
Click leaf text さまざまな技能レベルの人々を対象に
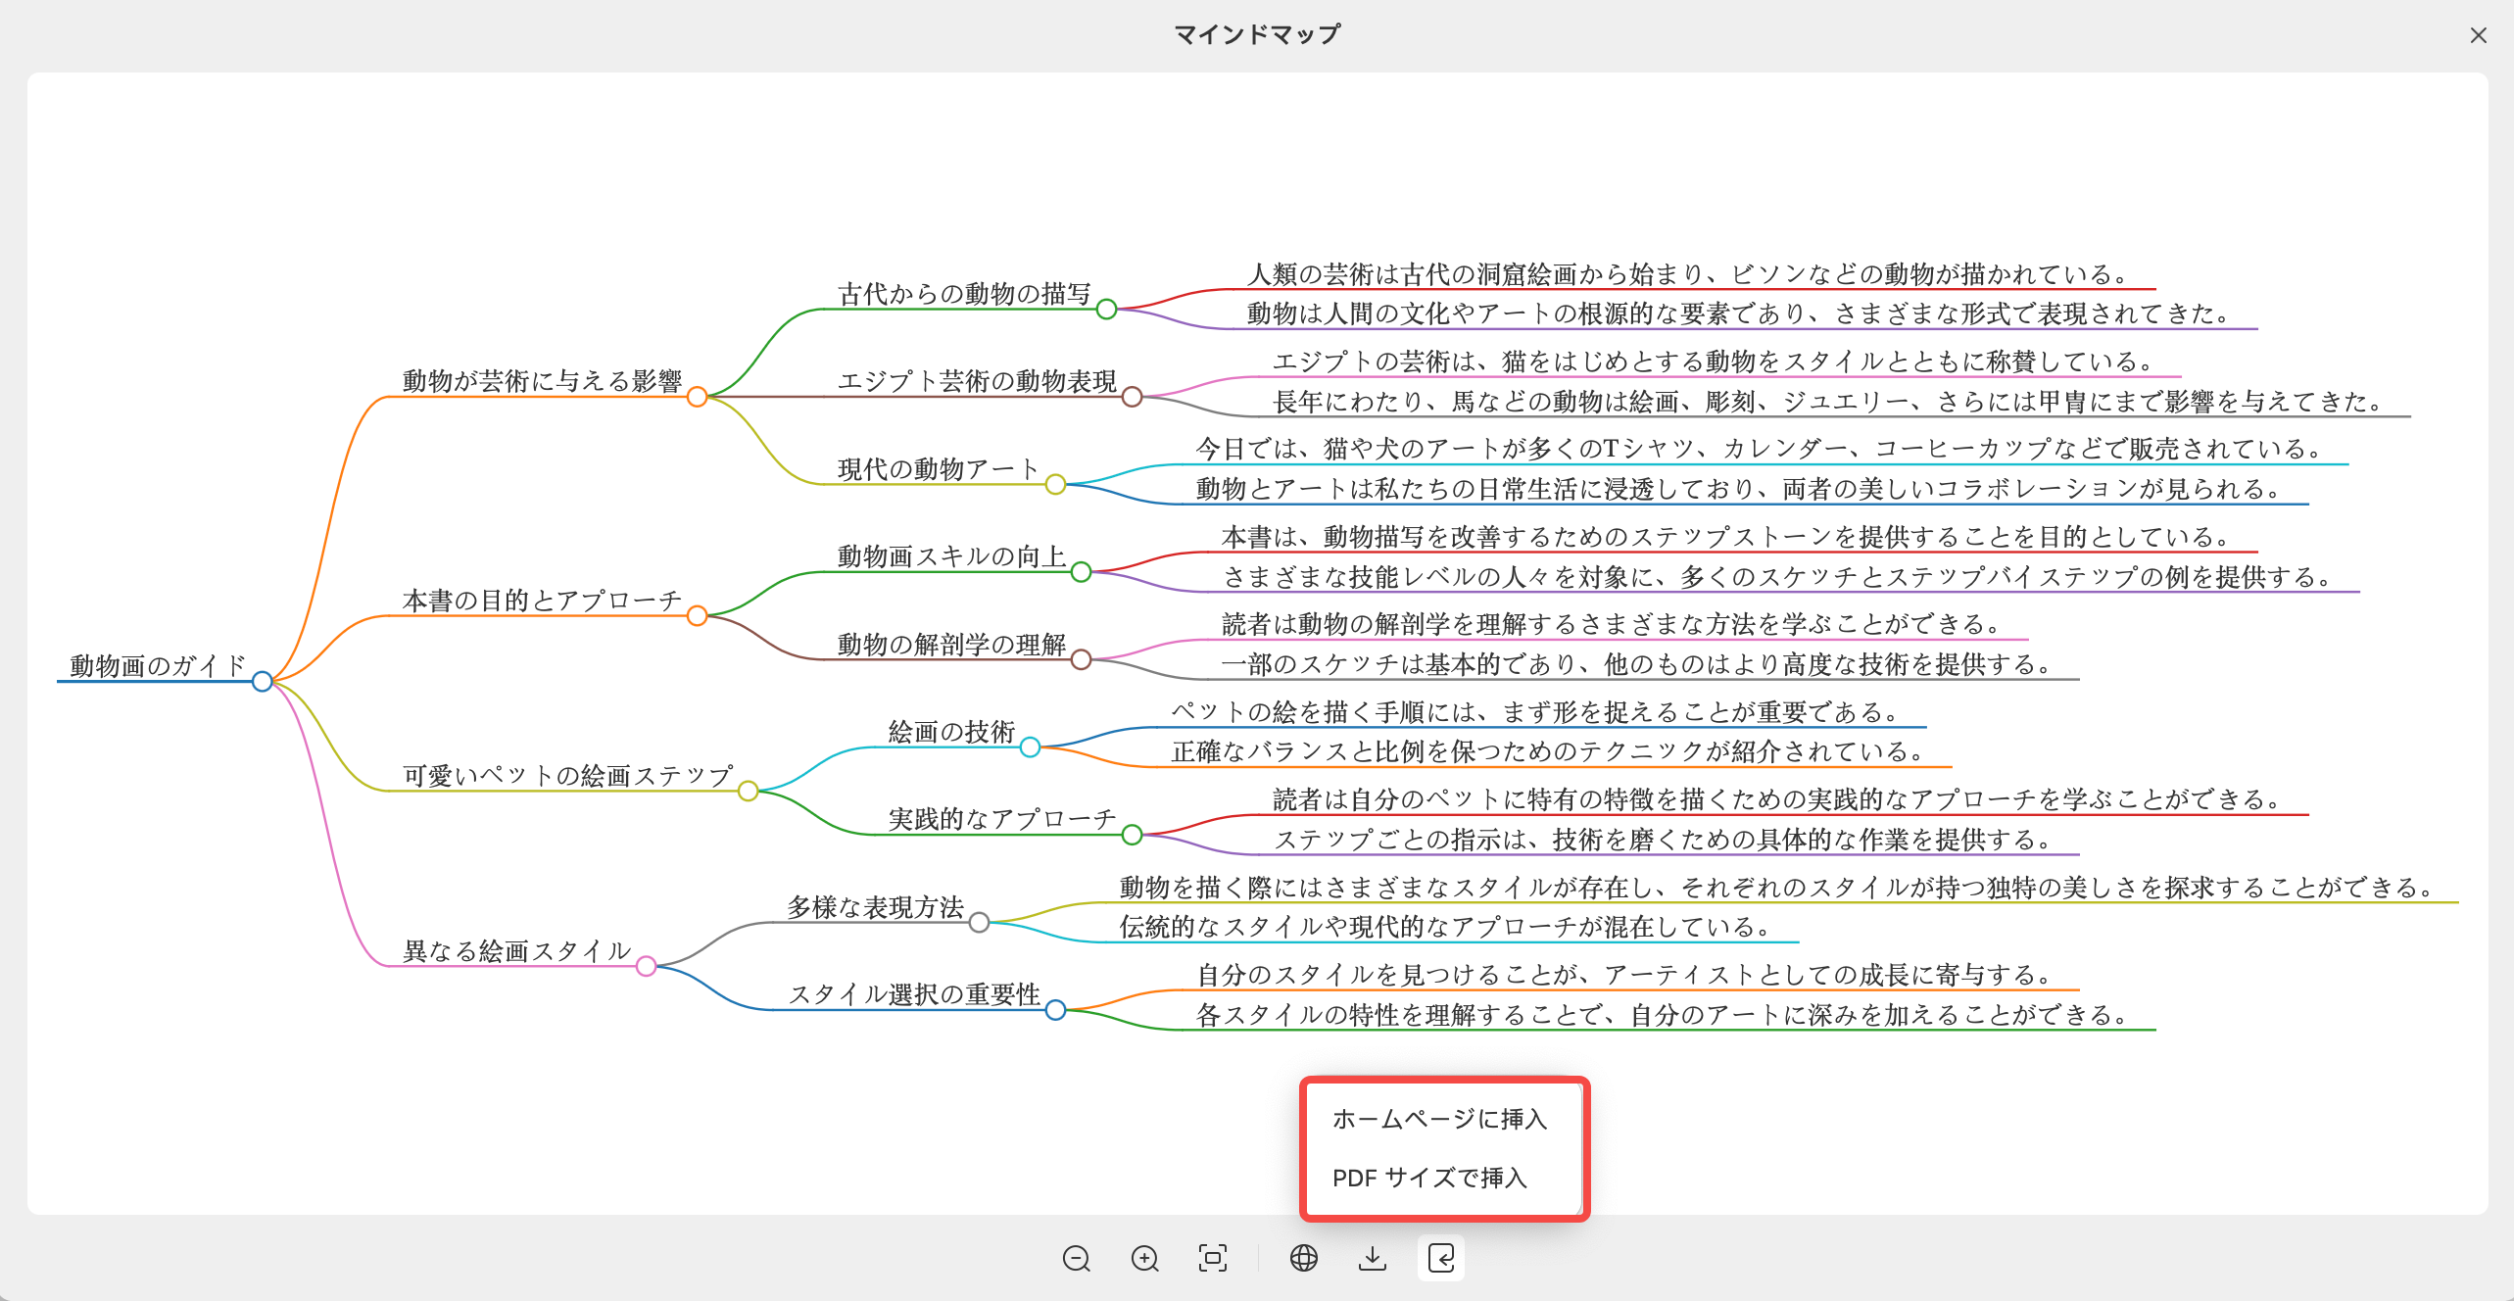tap(1776, 576)
